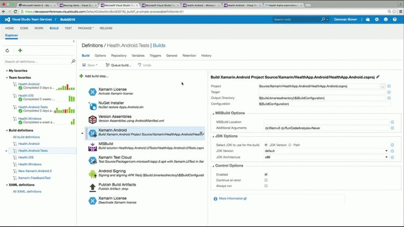The height and width of the screenshot is (227, 404).
Task: Open info icon for Project field
Action: pos(389,86)
